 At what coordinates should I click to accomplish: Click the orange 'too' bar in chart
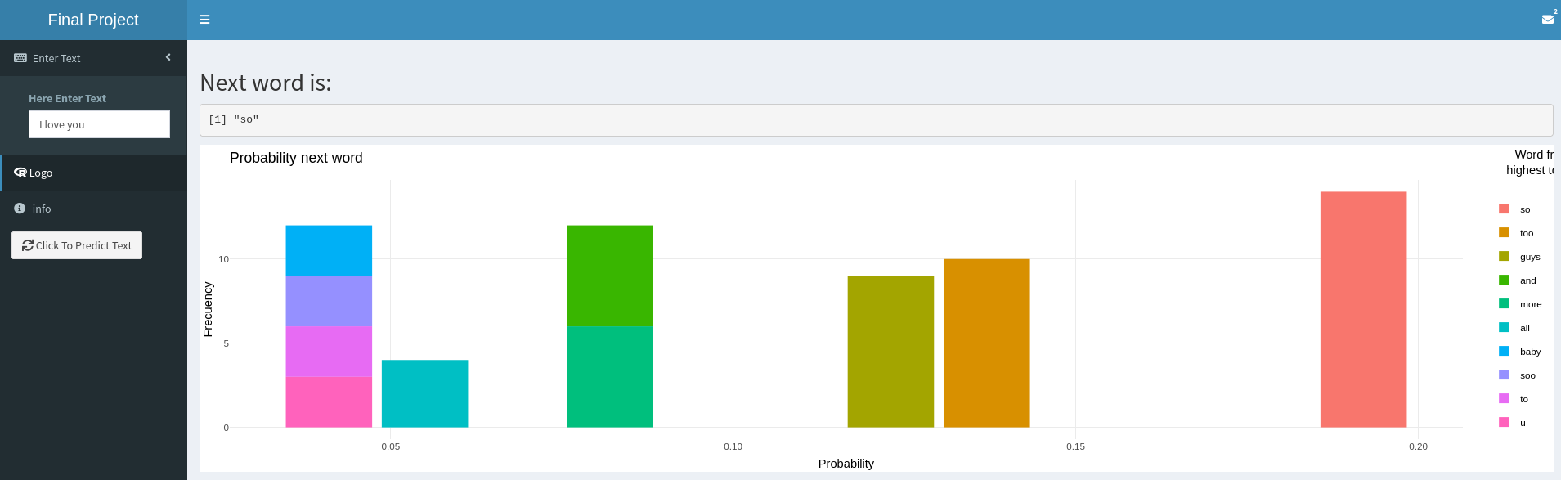(986, 343)
